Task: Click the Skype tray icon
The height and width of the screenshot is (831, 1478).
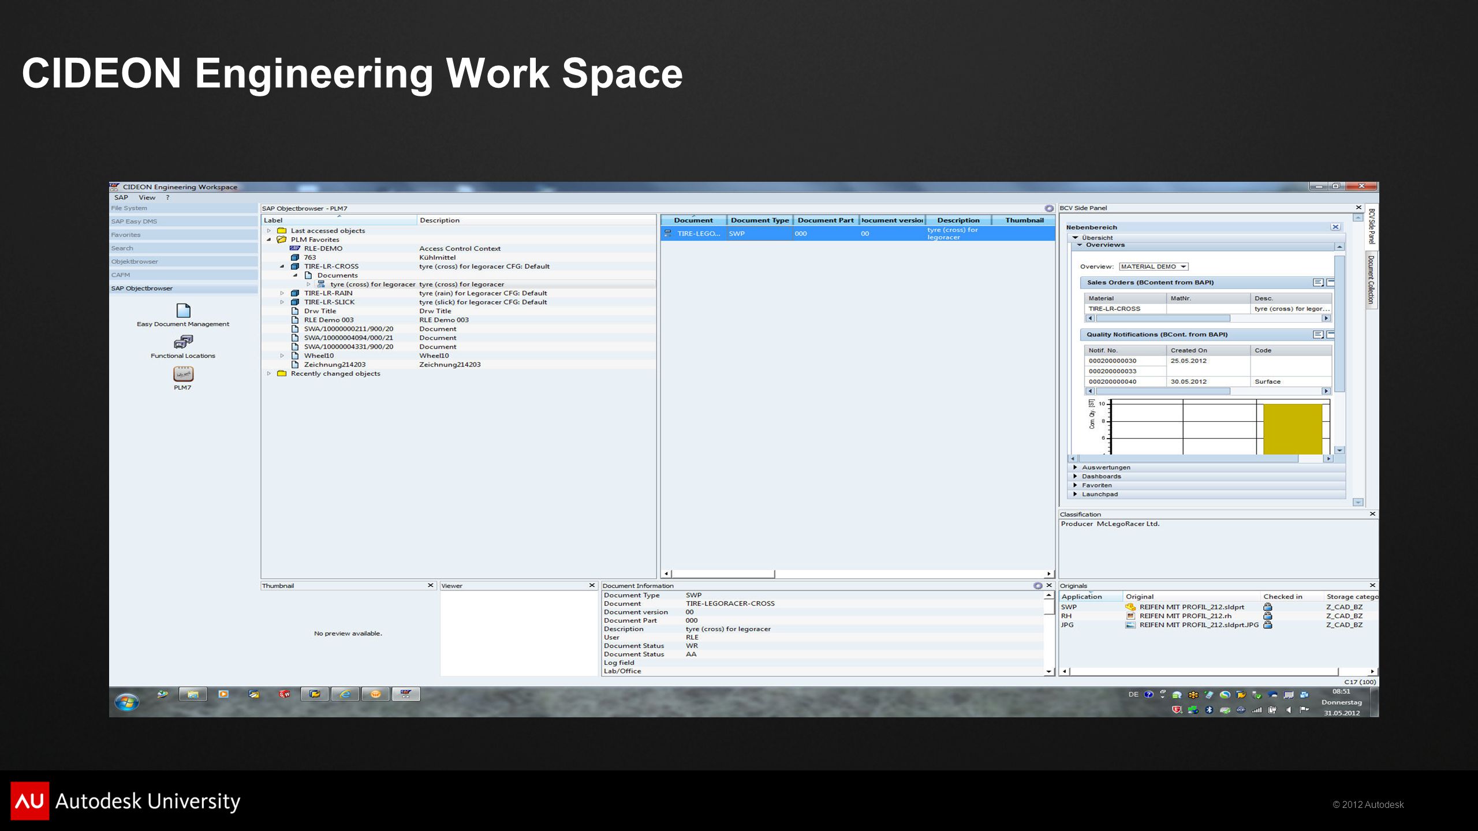Action: (x=1225, y=695)
